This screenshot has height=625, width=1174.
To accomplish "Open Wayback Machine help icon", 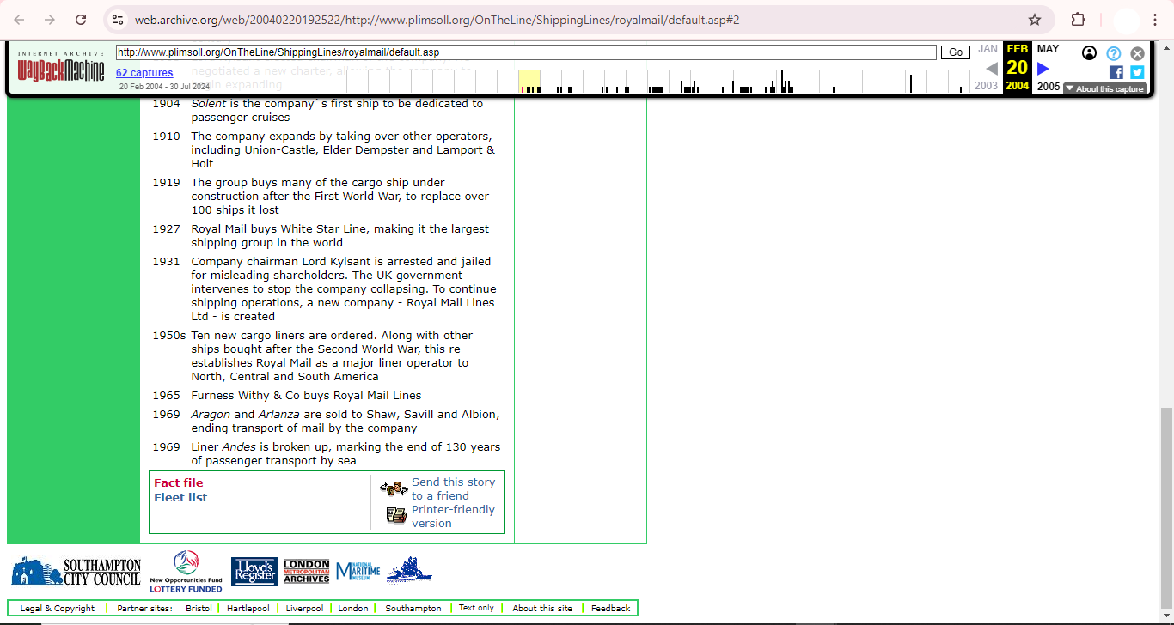I will coord(1113,53).
